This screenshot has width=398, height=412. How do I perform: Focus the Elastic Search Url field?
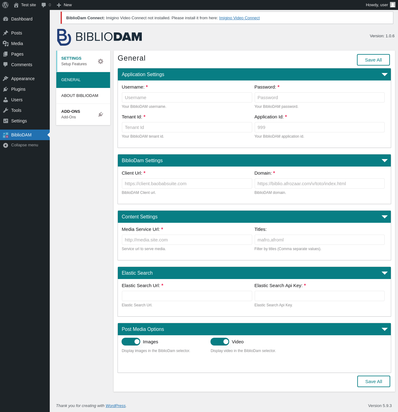tap(187, 296)
